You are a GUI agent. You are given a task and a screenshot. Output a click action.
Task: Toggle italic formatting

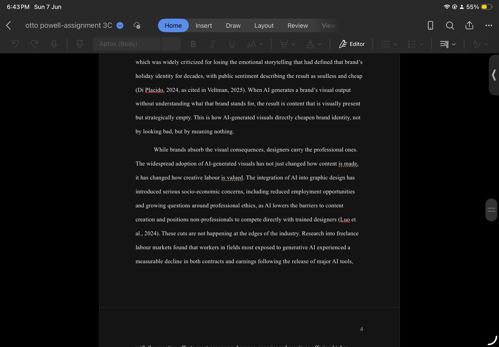point(212,44)
